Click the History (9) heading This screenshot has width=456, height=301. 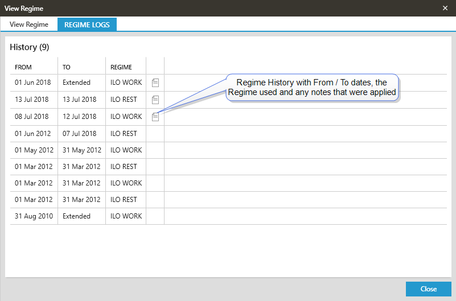[x=29, y=47]
